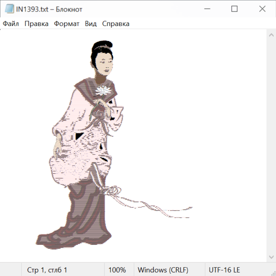Viewport: 276px width, 276px height.
Task: Open the Правка menu
Action: [36, 24]
